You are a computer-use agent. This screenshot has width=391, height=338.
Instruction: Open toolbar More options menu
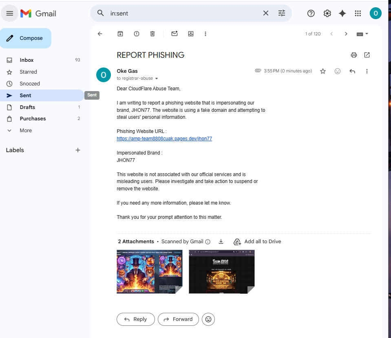(x=205, y=34)
